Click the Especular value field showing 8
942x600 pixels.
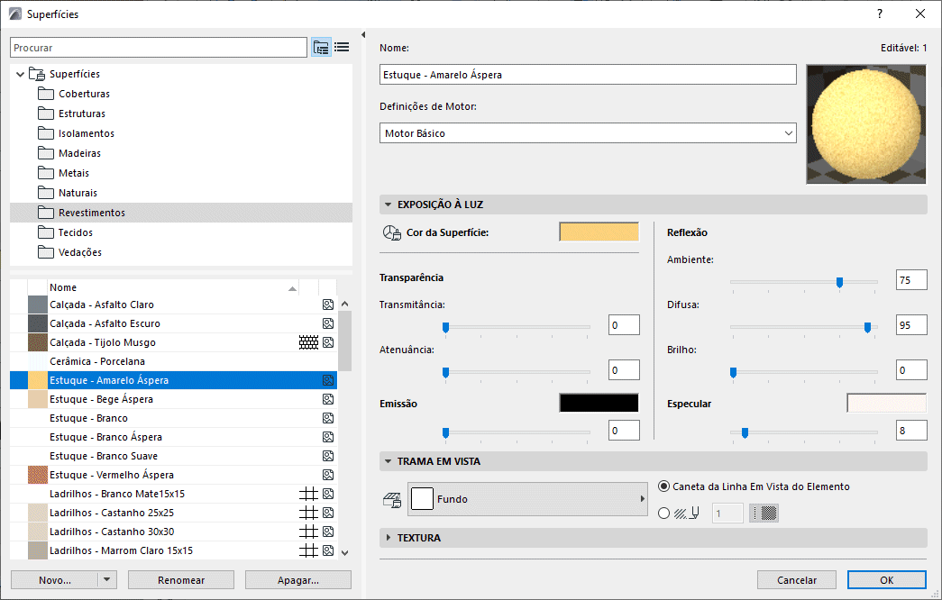pos(911,430)
